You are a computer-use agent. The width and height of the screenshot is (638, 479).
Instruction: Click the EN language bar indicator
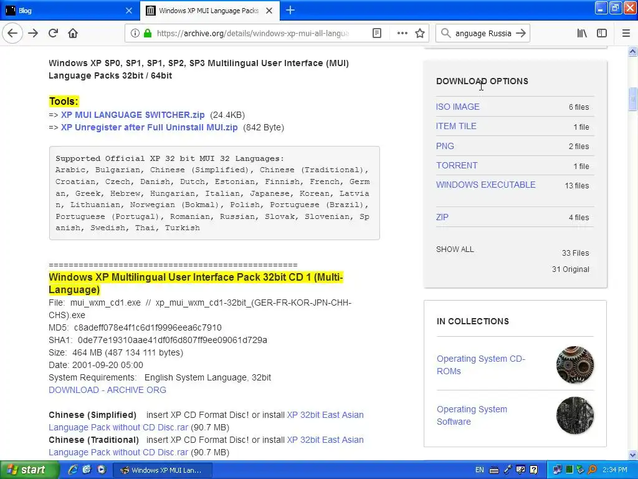(480, 470)
